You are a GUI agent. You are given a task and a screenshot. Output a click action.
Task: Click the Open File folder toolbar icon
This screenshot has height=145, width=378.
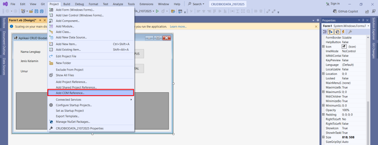click(x=31, y=11)
